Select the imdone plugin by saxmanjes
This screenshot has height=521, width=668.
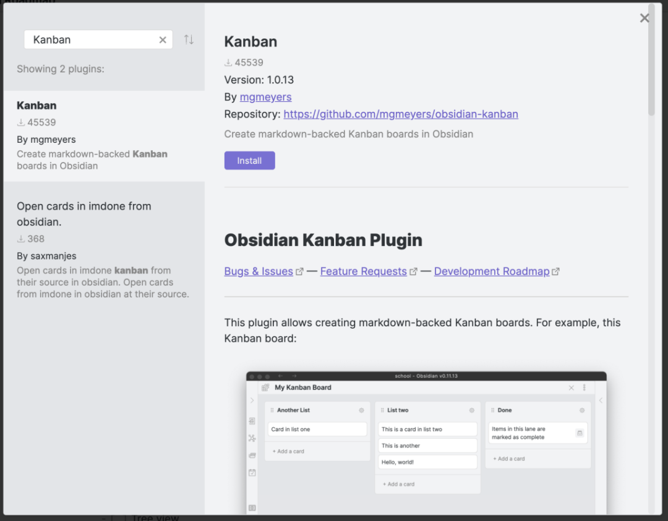[x=104, y=250]
